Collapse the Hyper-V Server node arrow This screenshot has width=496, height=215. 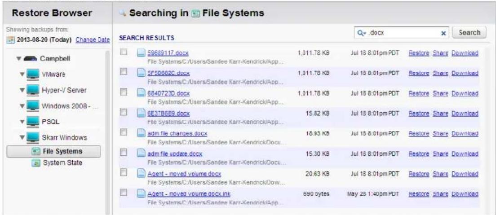pyautogui.click(x=22, y=90)
